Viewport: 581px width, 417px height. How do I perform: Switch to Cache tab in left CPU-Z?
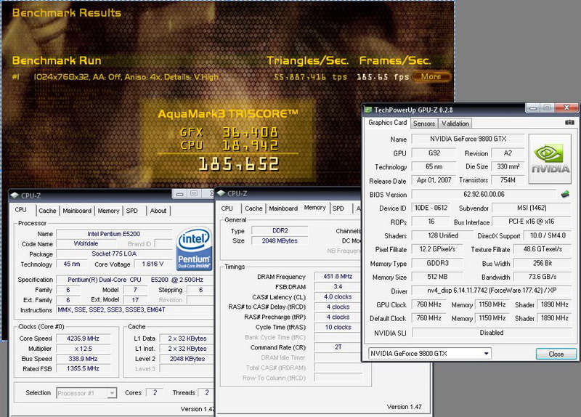coord(47,211)
